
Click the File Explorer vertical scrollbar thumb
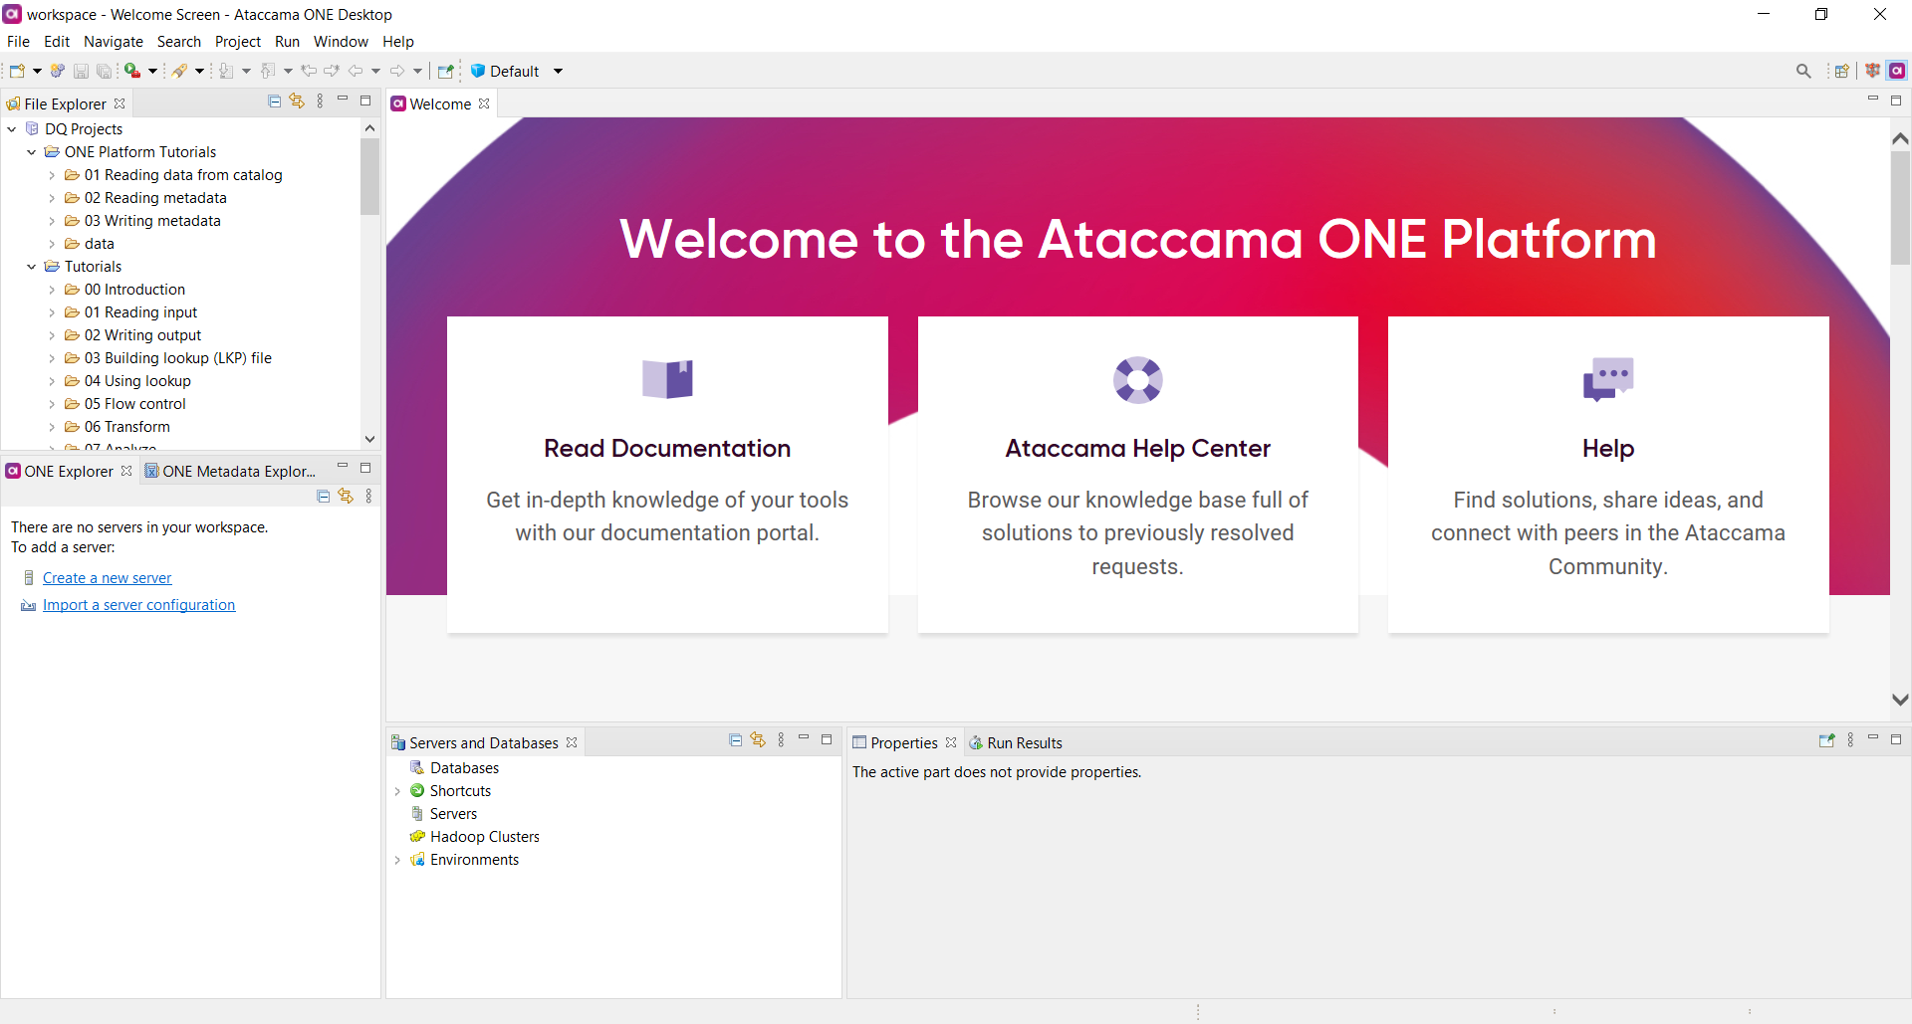point(369,176)
